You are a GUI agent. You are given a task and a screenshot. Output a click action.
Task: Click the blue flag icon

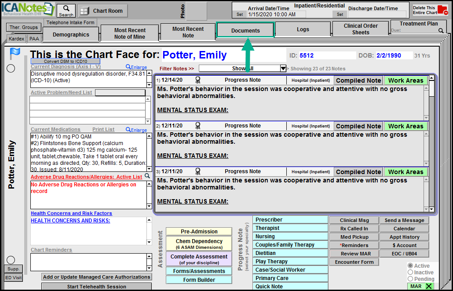coord(15,53)
